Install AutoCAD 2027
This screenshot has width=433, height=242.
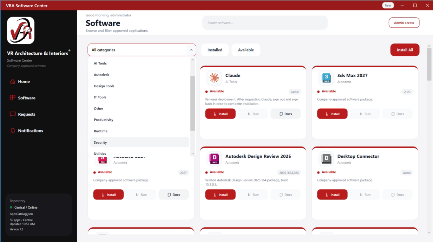pos(108,195)
